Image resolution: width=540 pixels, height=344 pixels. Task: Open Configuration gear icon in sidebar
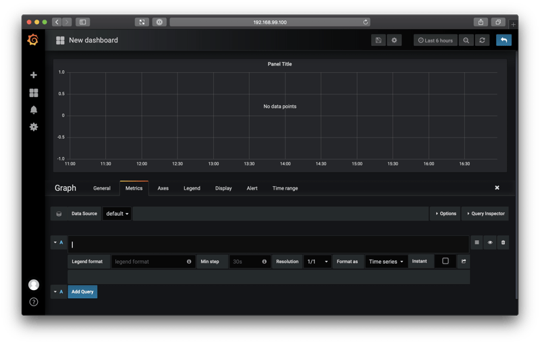point(34,127)
